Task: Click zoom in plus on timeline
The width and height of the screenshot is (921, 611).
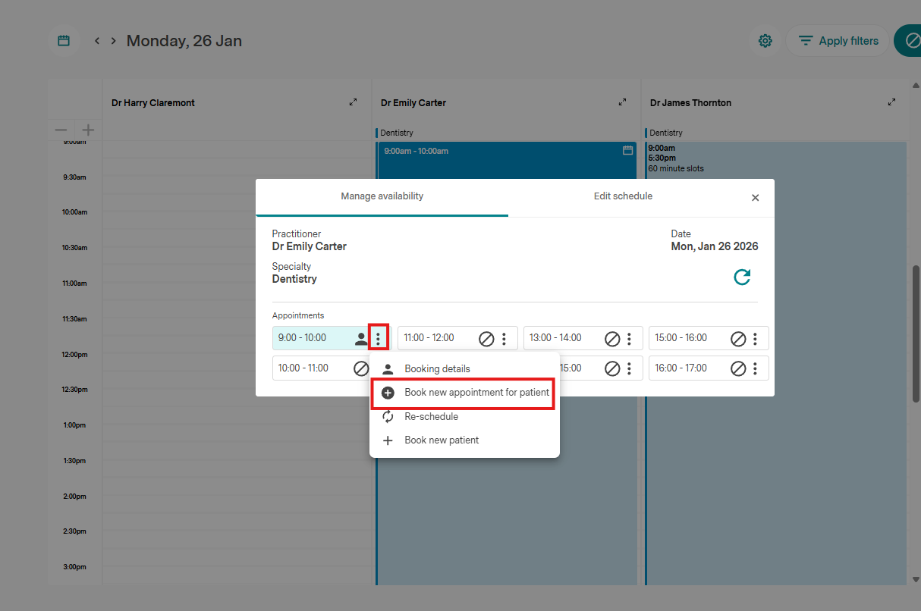Action: click(x=88, y=130)
